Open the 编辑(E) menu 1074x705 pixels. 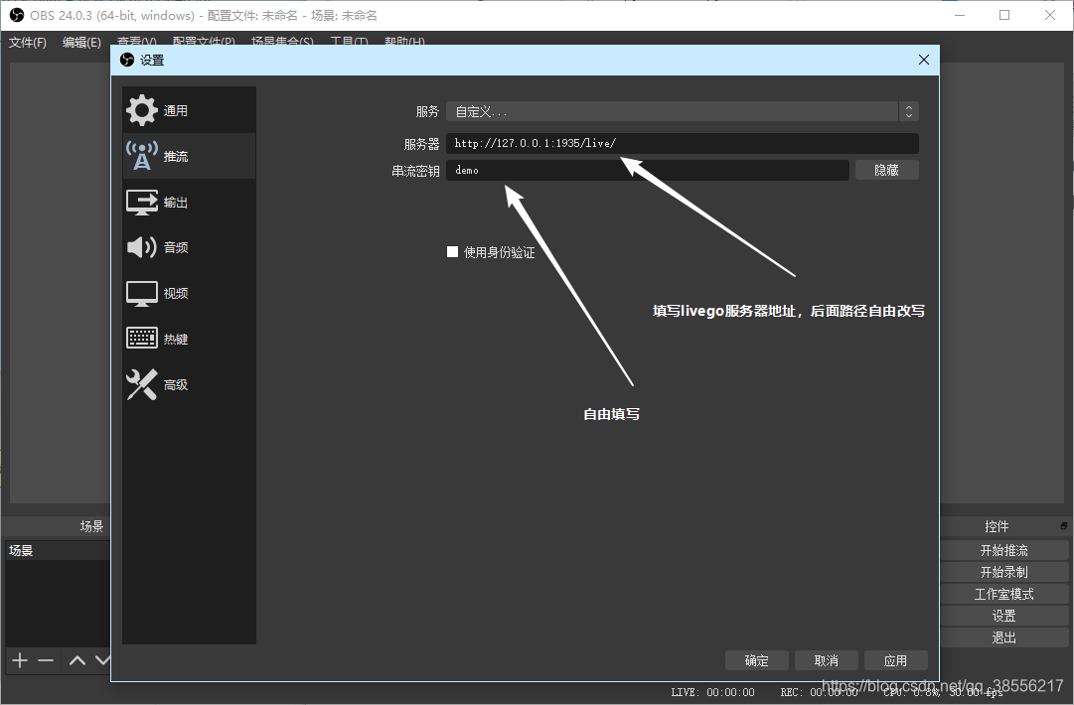[81, 43]
